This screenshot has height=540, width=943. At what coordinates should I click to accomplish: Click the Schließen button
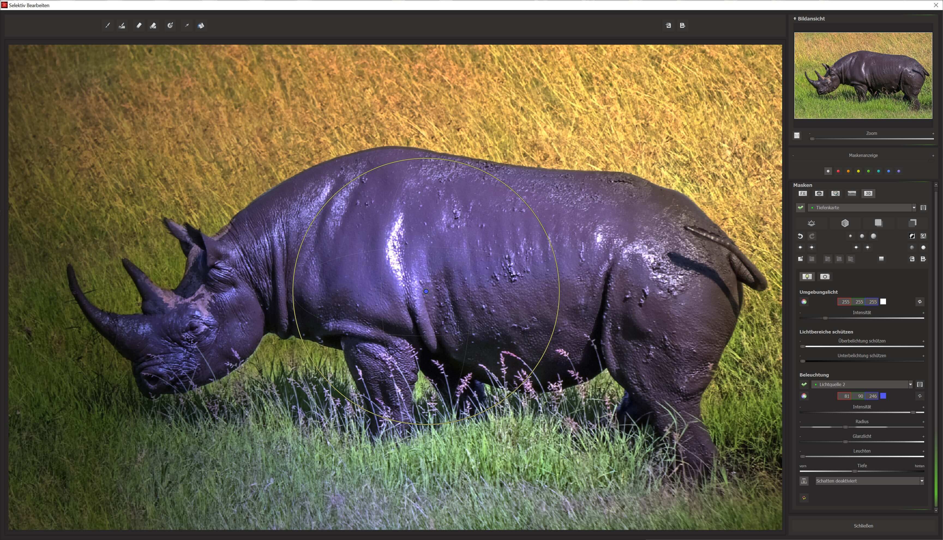click(x=863, y=526)
